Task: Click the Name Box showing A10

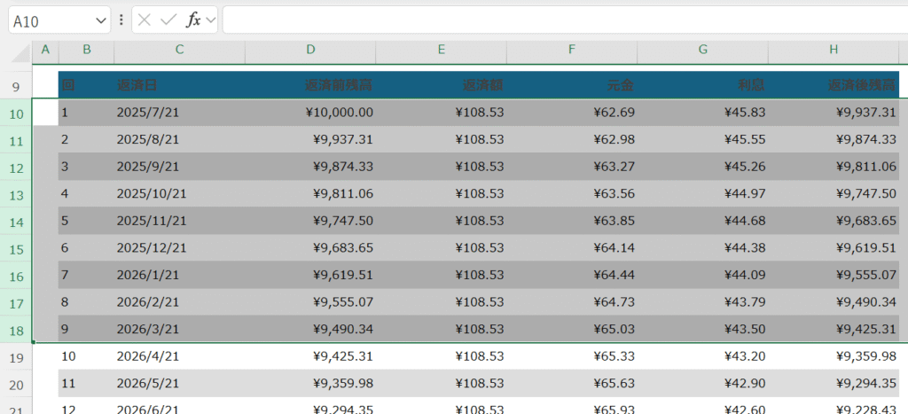Action: 51,21
